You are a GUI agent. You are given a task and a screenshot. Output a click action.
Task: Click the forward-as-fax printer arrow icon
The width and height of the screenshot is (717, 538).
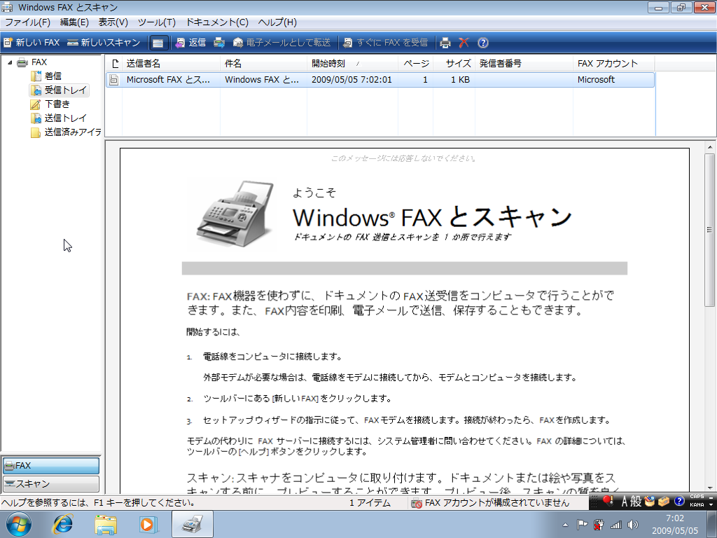pos(219,43)
